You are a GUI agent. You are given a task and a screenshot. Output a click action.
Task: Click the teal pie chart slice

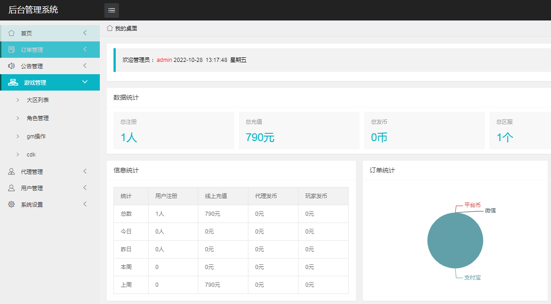tap(455, 240)
